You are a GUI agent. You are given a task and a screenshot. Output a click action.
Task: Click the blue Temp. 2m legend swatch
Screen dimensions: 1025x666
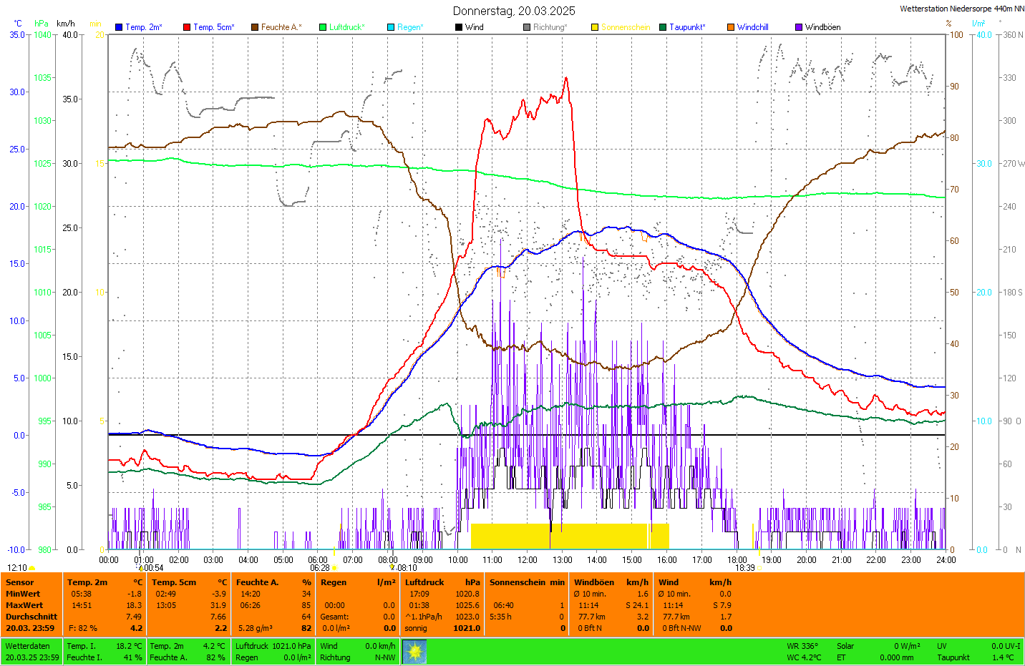pyautogui.click(x=119, y=27)
